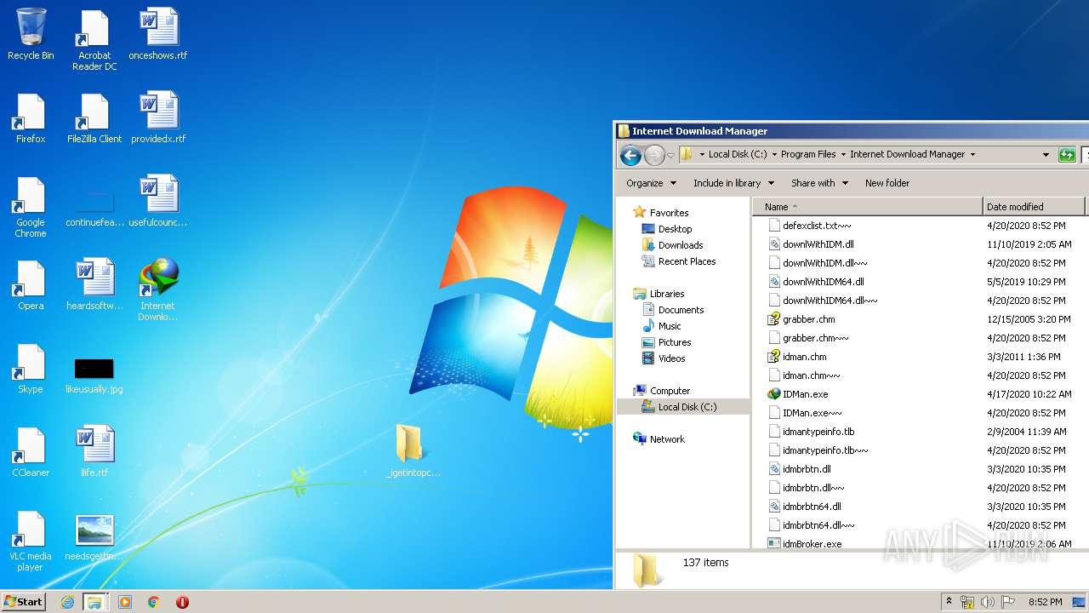This screenshot has width=1089, height=613.
Task: Click Windows Media Player taskbar icon
Action: click(125, 602)
